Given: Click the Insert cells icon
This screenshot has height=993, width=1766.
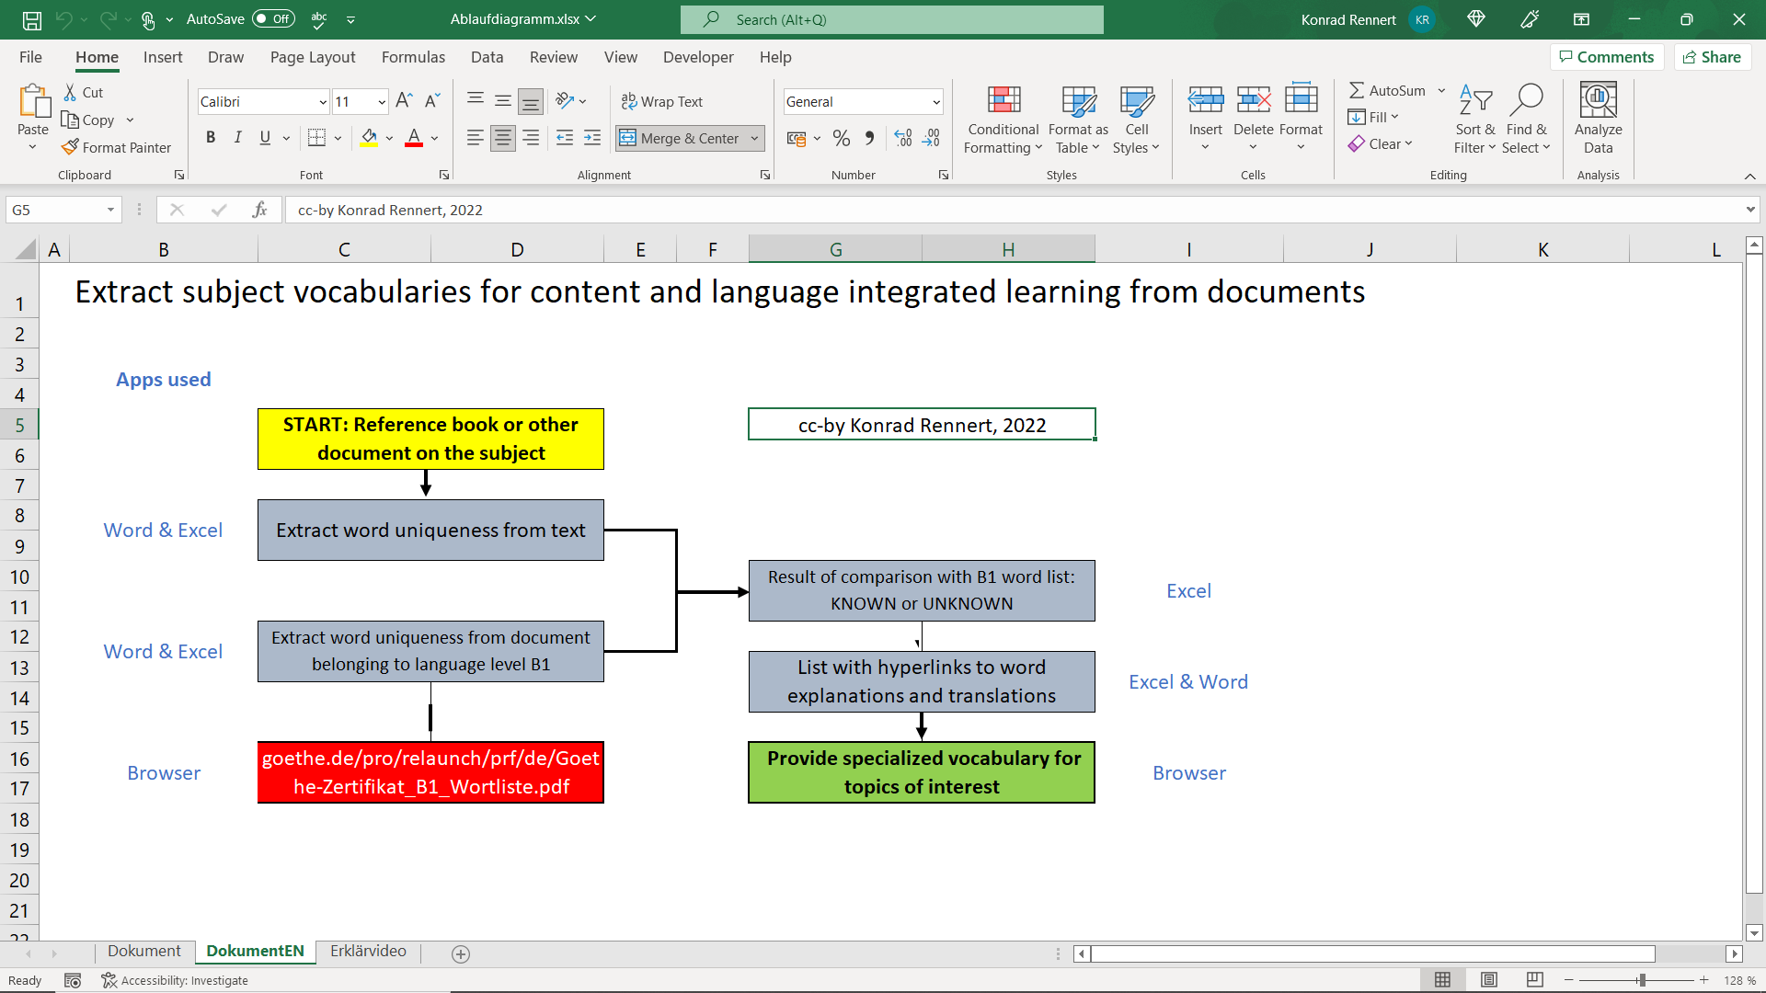Looking at the screenshot, I should [x=1205, y=99].
